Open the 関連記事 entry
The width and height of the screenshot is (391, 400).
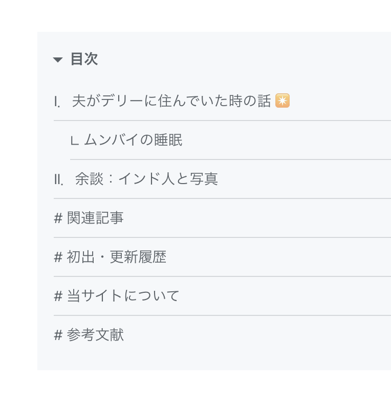pos(95,218)
